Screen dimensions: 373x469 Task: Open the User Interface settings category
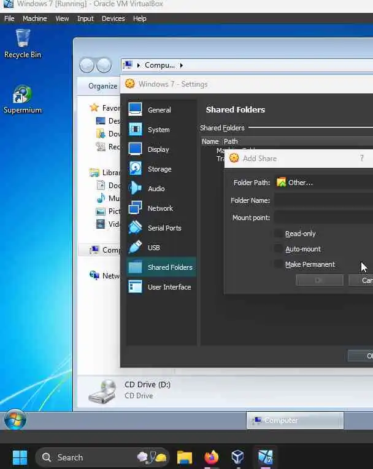pos(161,287)
